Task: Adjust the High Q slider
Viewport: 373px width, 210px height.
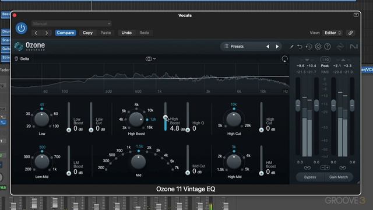Action: coord(188,117)
